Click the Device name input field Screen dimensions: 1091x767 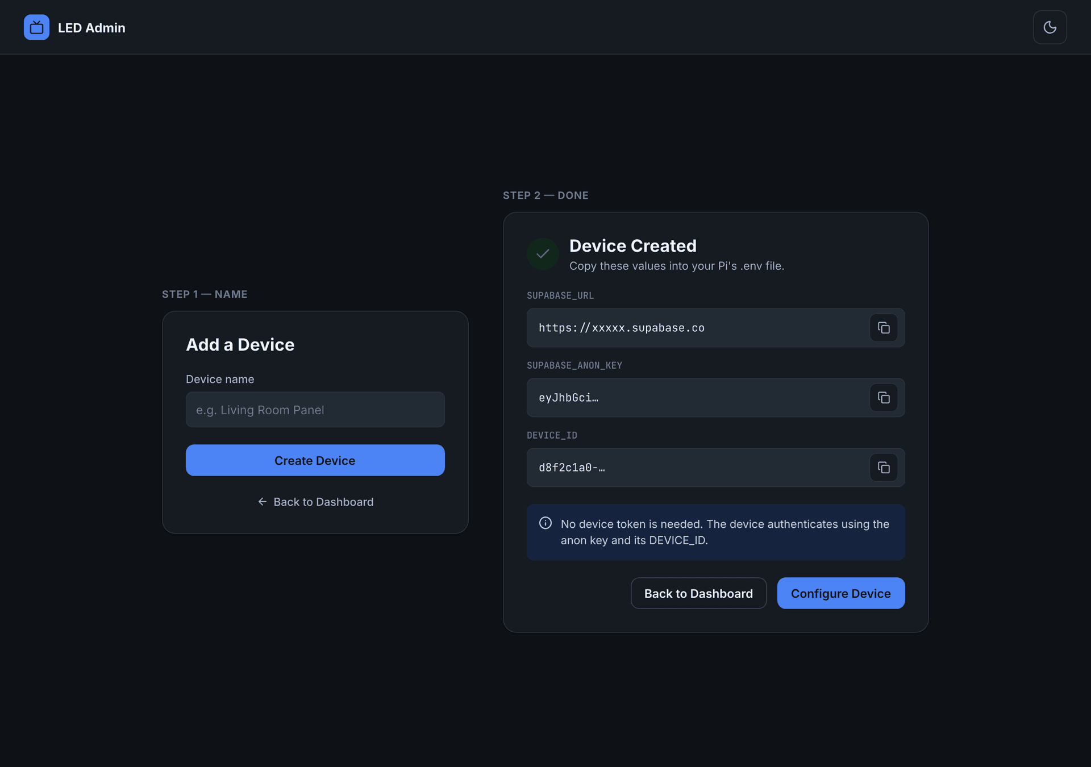[x=315, y=410]
